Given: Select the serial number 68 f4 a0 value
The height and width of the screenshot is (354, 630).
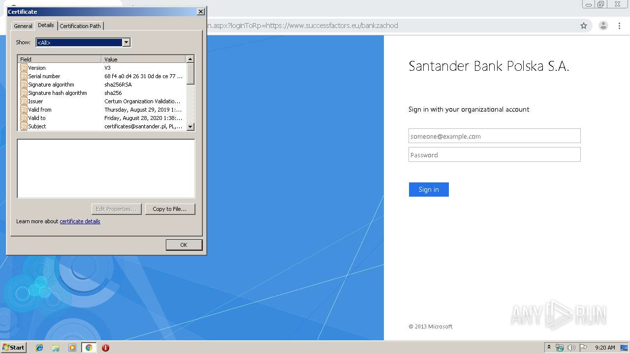Looking at the screenshot, I should pos(143,76).
